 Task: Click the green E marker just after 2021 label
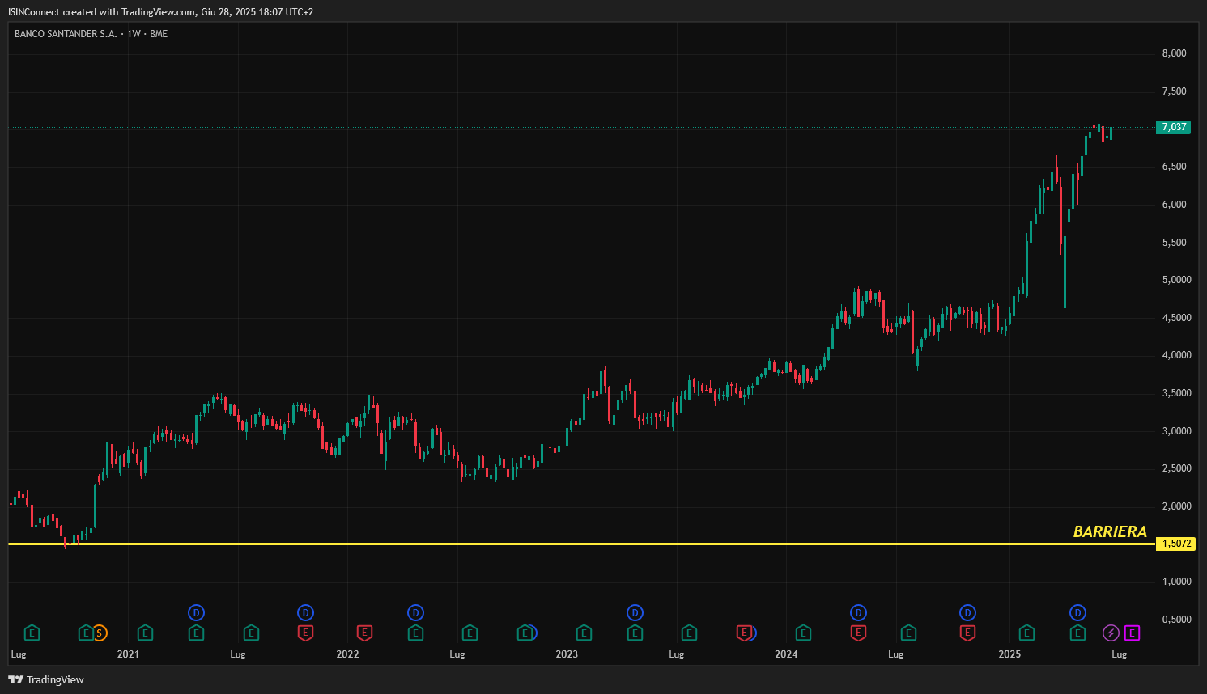point(145,633)
